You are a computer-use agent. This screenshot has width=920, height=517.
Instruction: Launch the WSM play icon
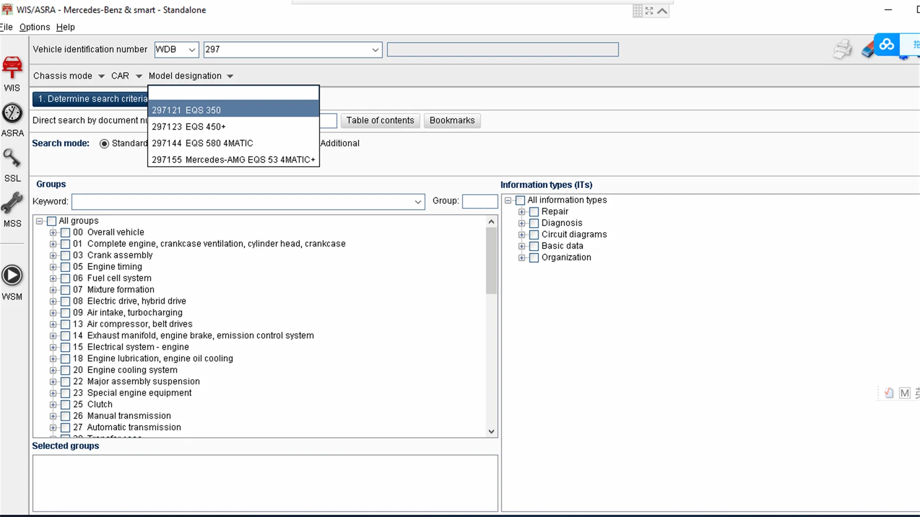click(x=12, y=276)
